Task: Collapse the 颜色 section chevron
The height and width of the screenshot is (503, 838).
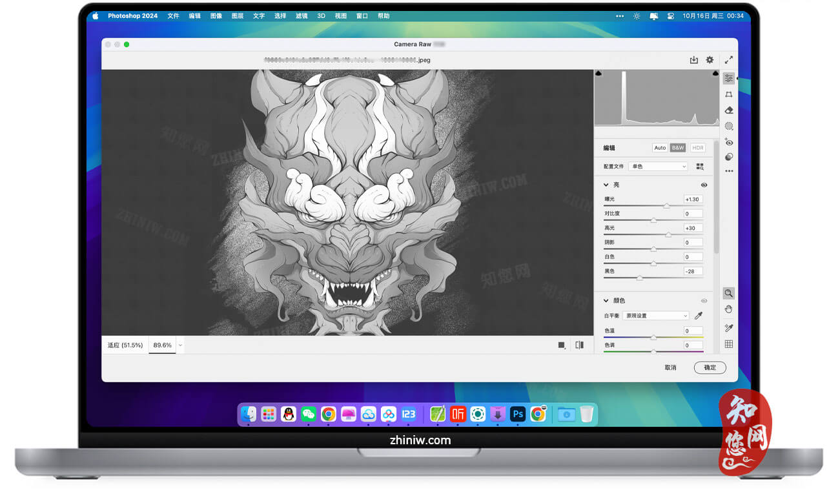Action: tap(606, 301)
